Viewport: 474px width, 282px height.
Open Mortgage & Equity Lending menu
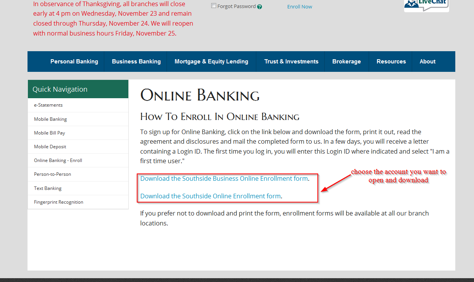[x=211, y=62]
